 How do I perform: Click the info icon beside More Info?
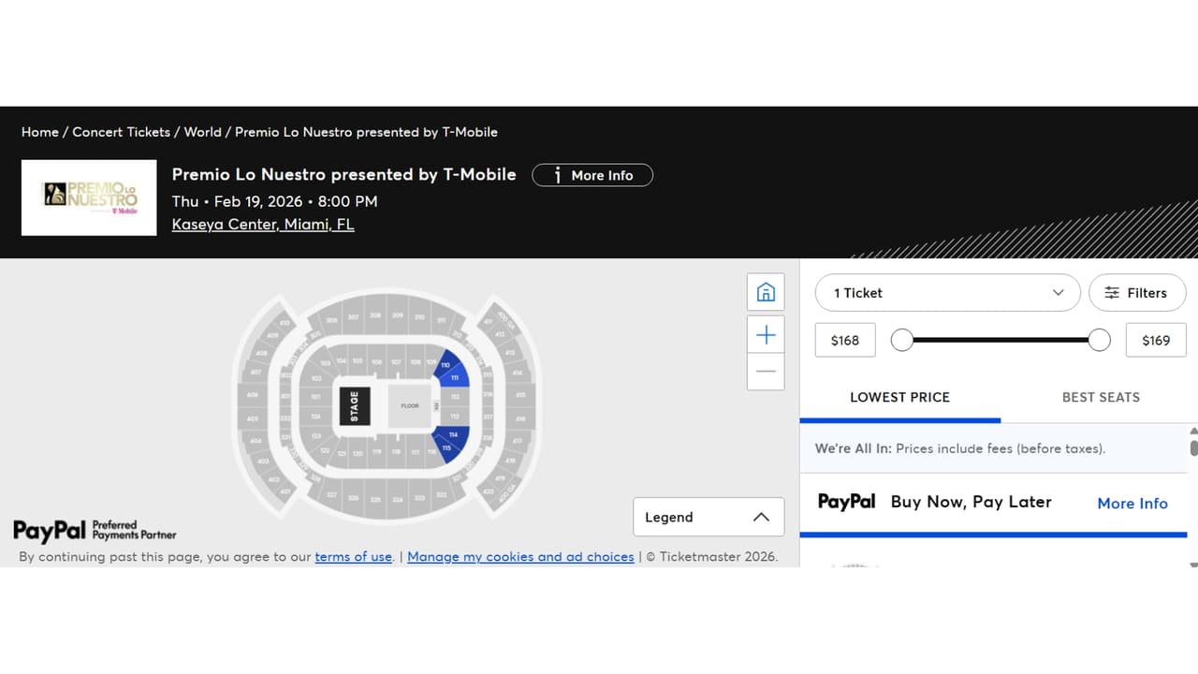pos(558,175)
